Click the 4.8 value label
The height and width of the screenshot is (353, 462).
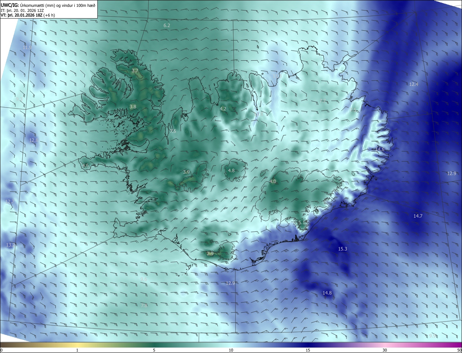click(x=231, y=170)
